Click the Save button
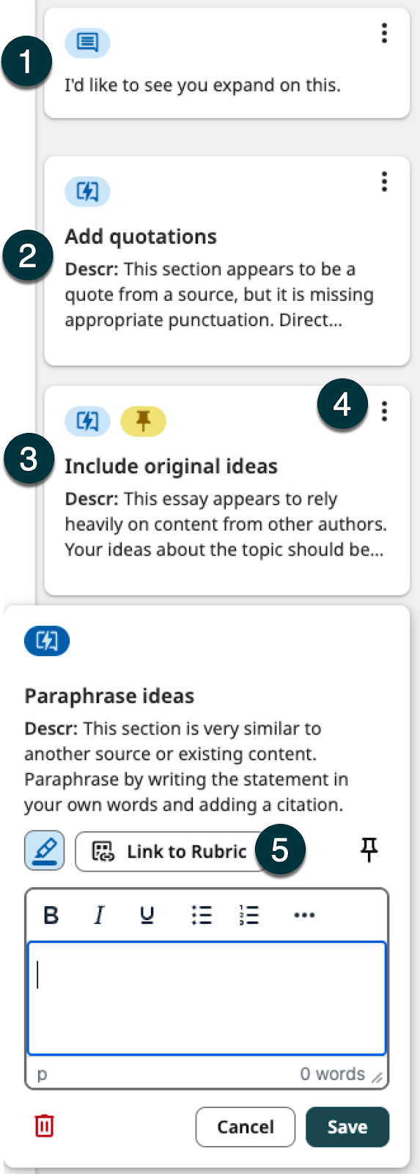 click(347, 1126)
